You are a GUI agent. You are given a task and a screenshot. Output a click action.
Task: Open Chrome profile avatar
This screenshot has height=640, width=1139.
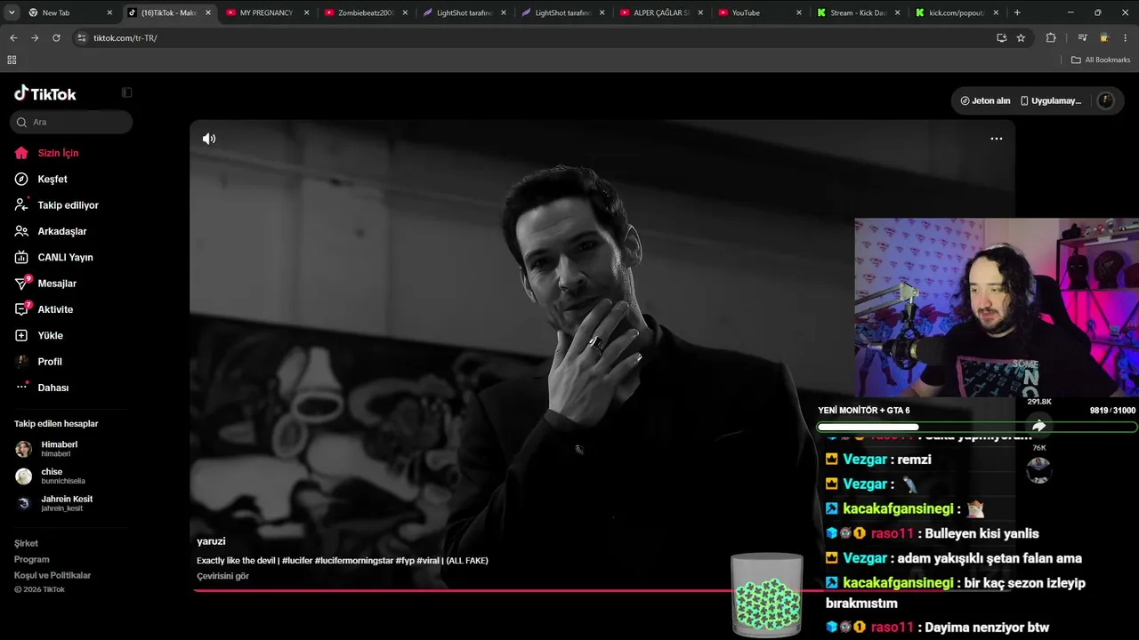click(x=1104, y=38)
